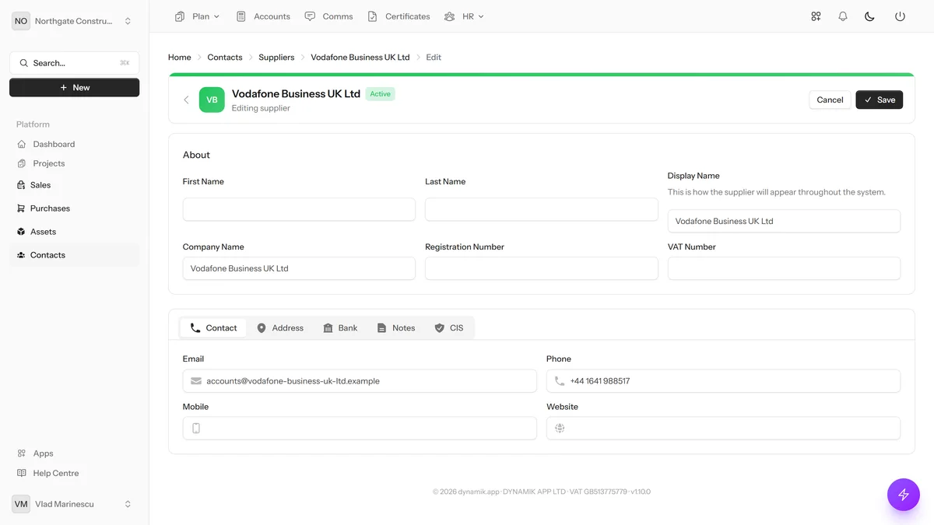
Task: Click the Certificates document icon
Action: pyautogui.click(x=372, y=16)
